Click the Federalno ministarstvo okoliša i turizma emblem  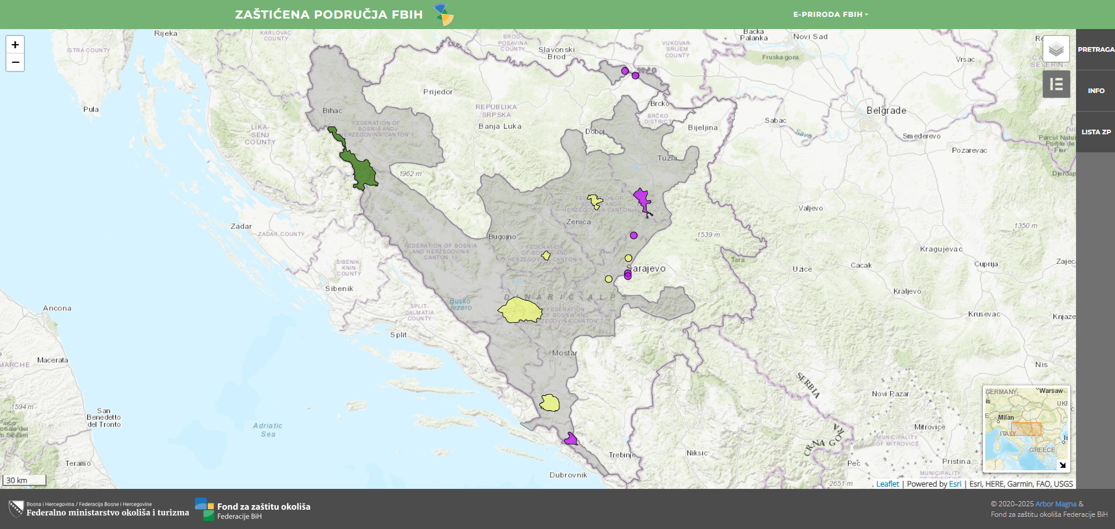(x=15, y=510)
